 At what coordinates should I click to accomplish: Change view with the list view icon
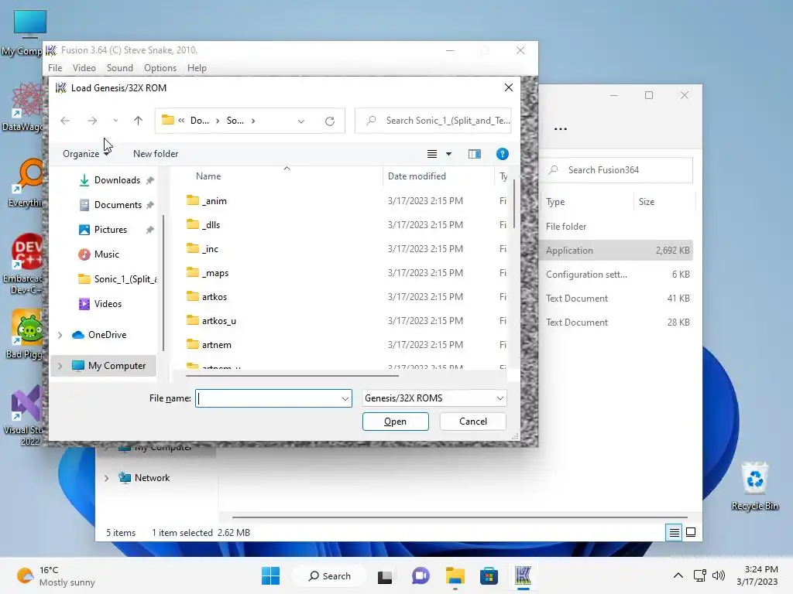point(432,154)
